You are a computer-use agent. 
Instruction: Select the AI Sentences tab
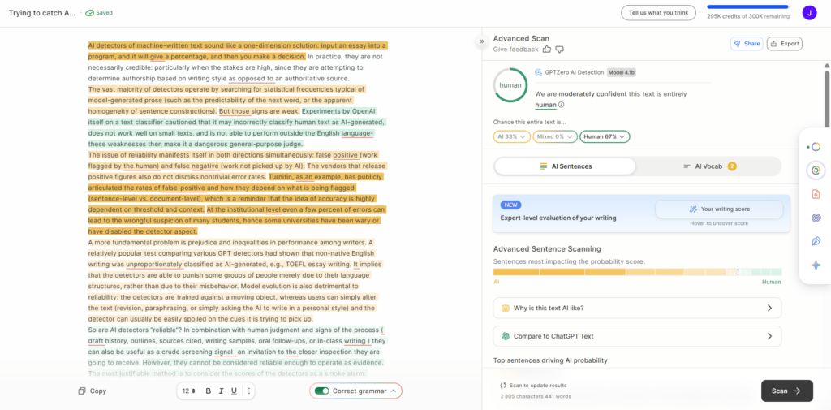tap(566, 166)
